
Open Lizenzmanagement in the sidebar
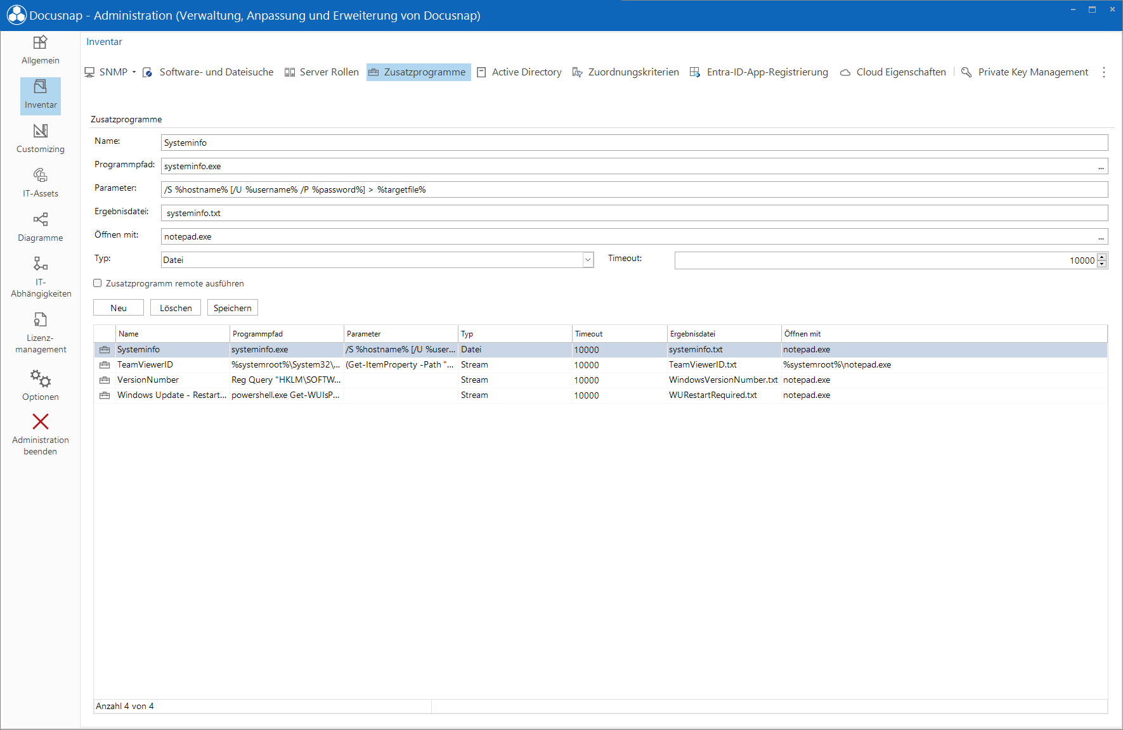[x=40, y=333]
